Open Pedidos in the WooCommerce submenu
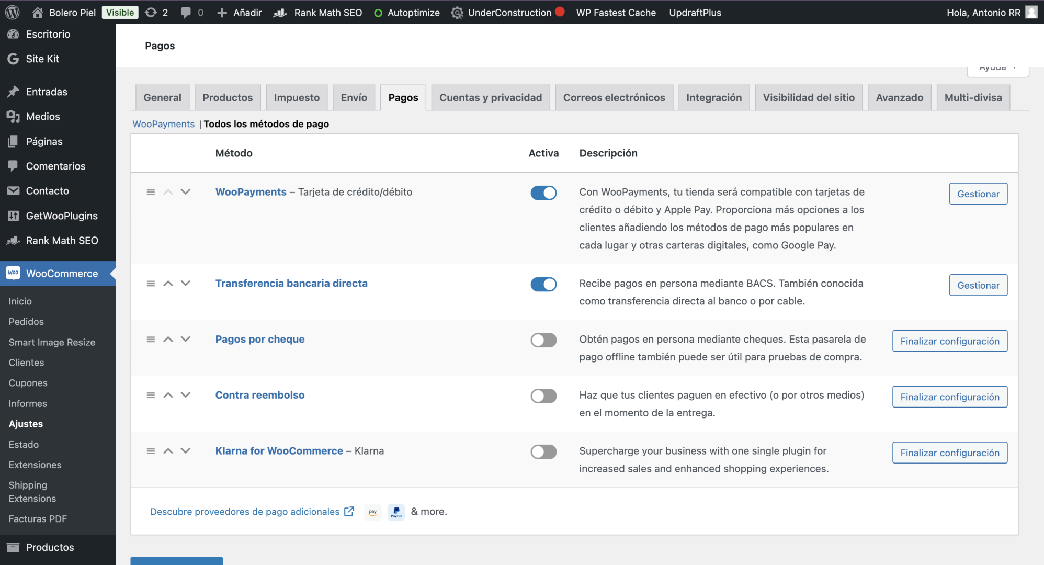This screenshot has width=1044, height=565. pos(26,322)
